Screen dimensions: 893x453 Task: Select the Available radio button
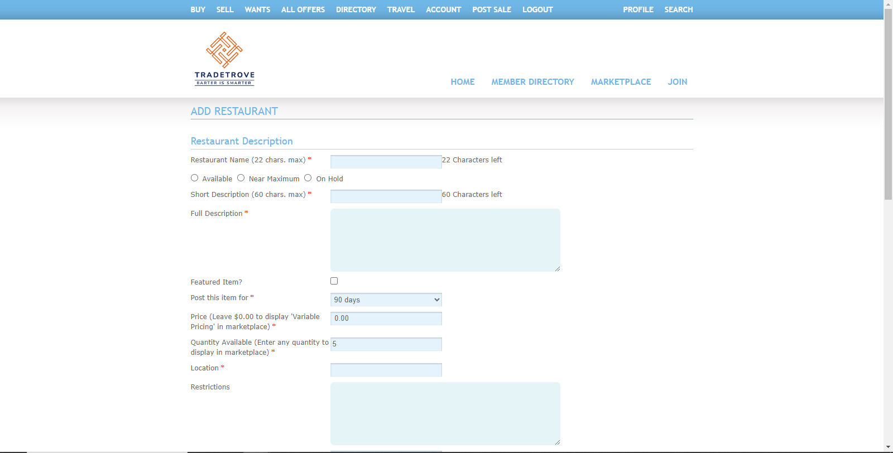194,178
